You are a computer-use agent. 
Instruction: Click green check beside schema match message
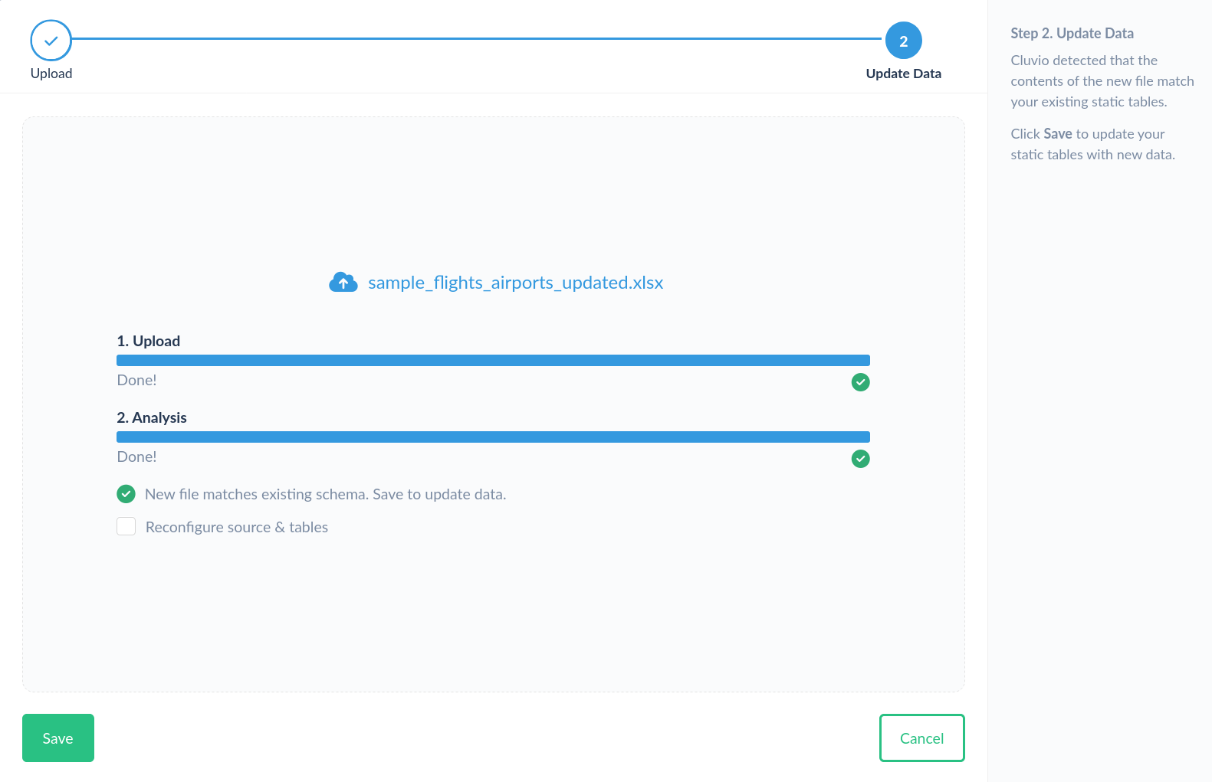point(126,494)
